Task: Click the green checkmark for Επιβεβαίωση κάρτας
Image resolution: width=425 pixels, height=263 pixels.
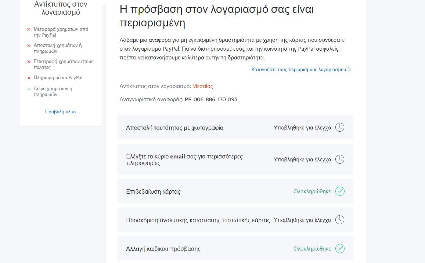Action: tap(340, 191)
